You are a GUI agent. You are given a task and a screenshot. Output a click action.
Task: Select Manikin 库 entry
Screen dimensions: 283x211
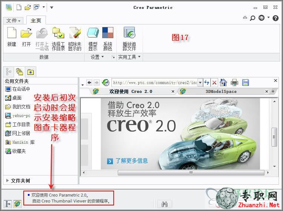coord(20,142)
